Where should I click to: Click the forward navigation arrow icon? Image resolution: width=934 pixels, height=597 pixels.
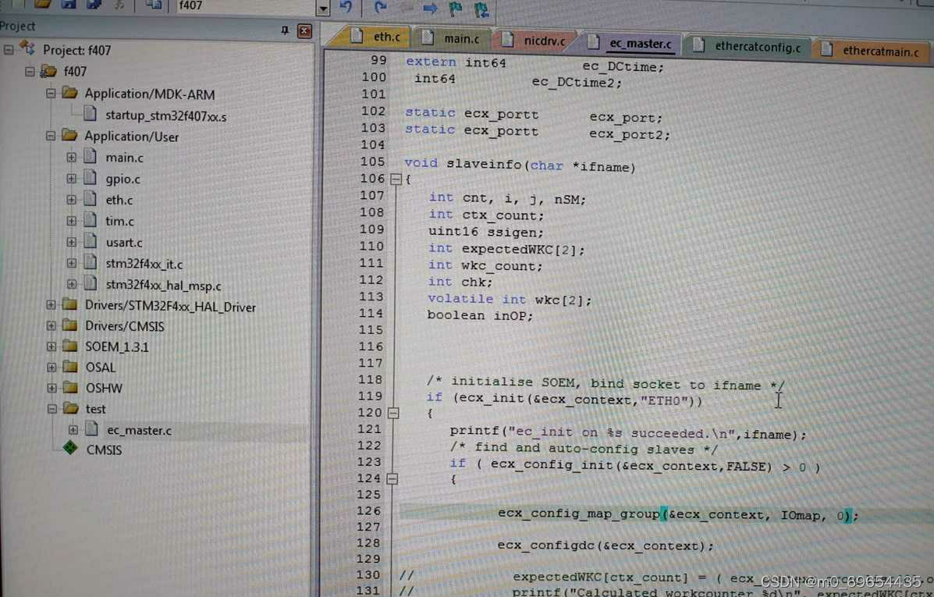[430, 8]
